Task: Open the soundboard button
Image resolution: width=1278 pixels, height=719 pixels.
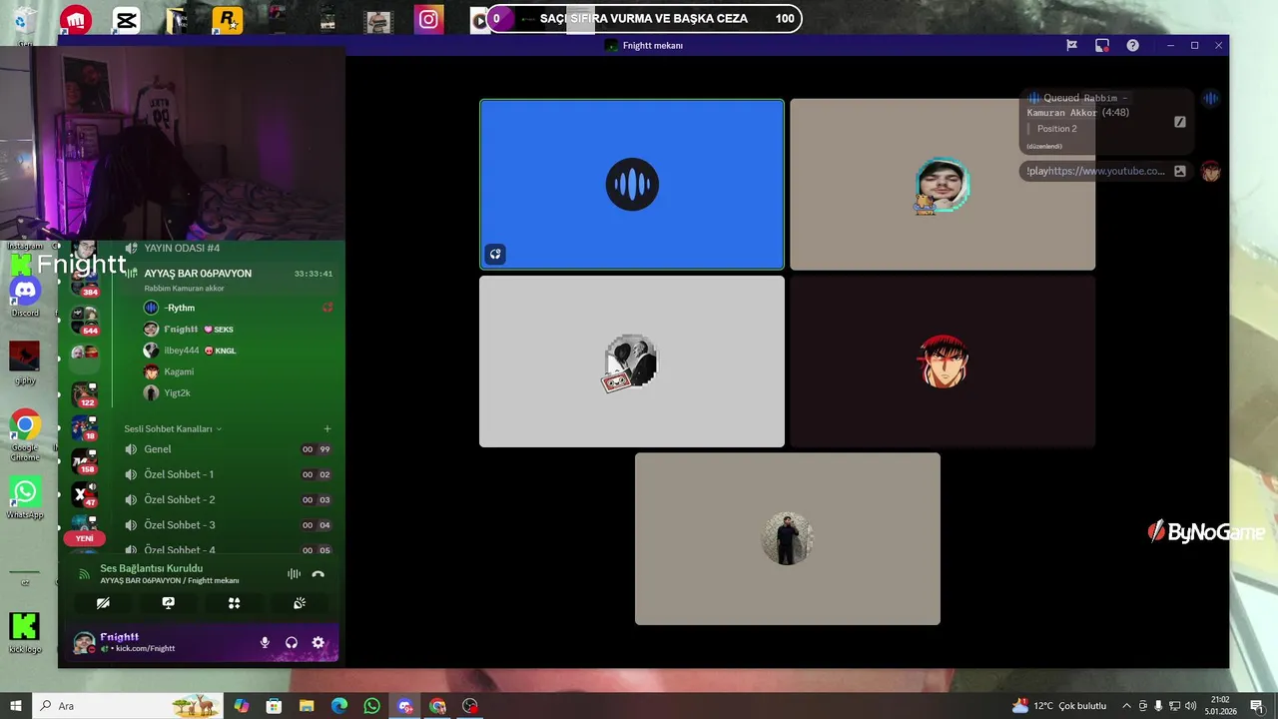Action: (300, 603)
